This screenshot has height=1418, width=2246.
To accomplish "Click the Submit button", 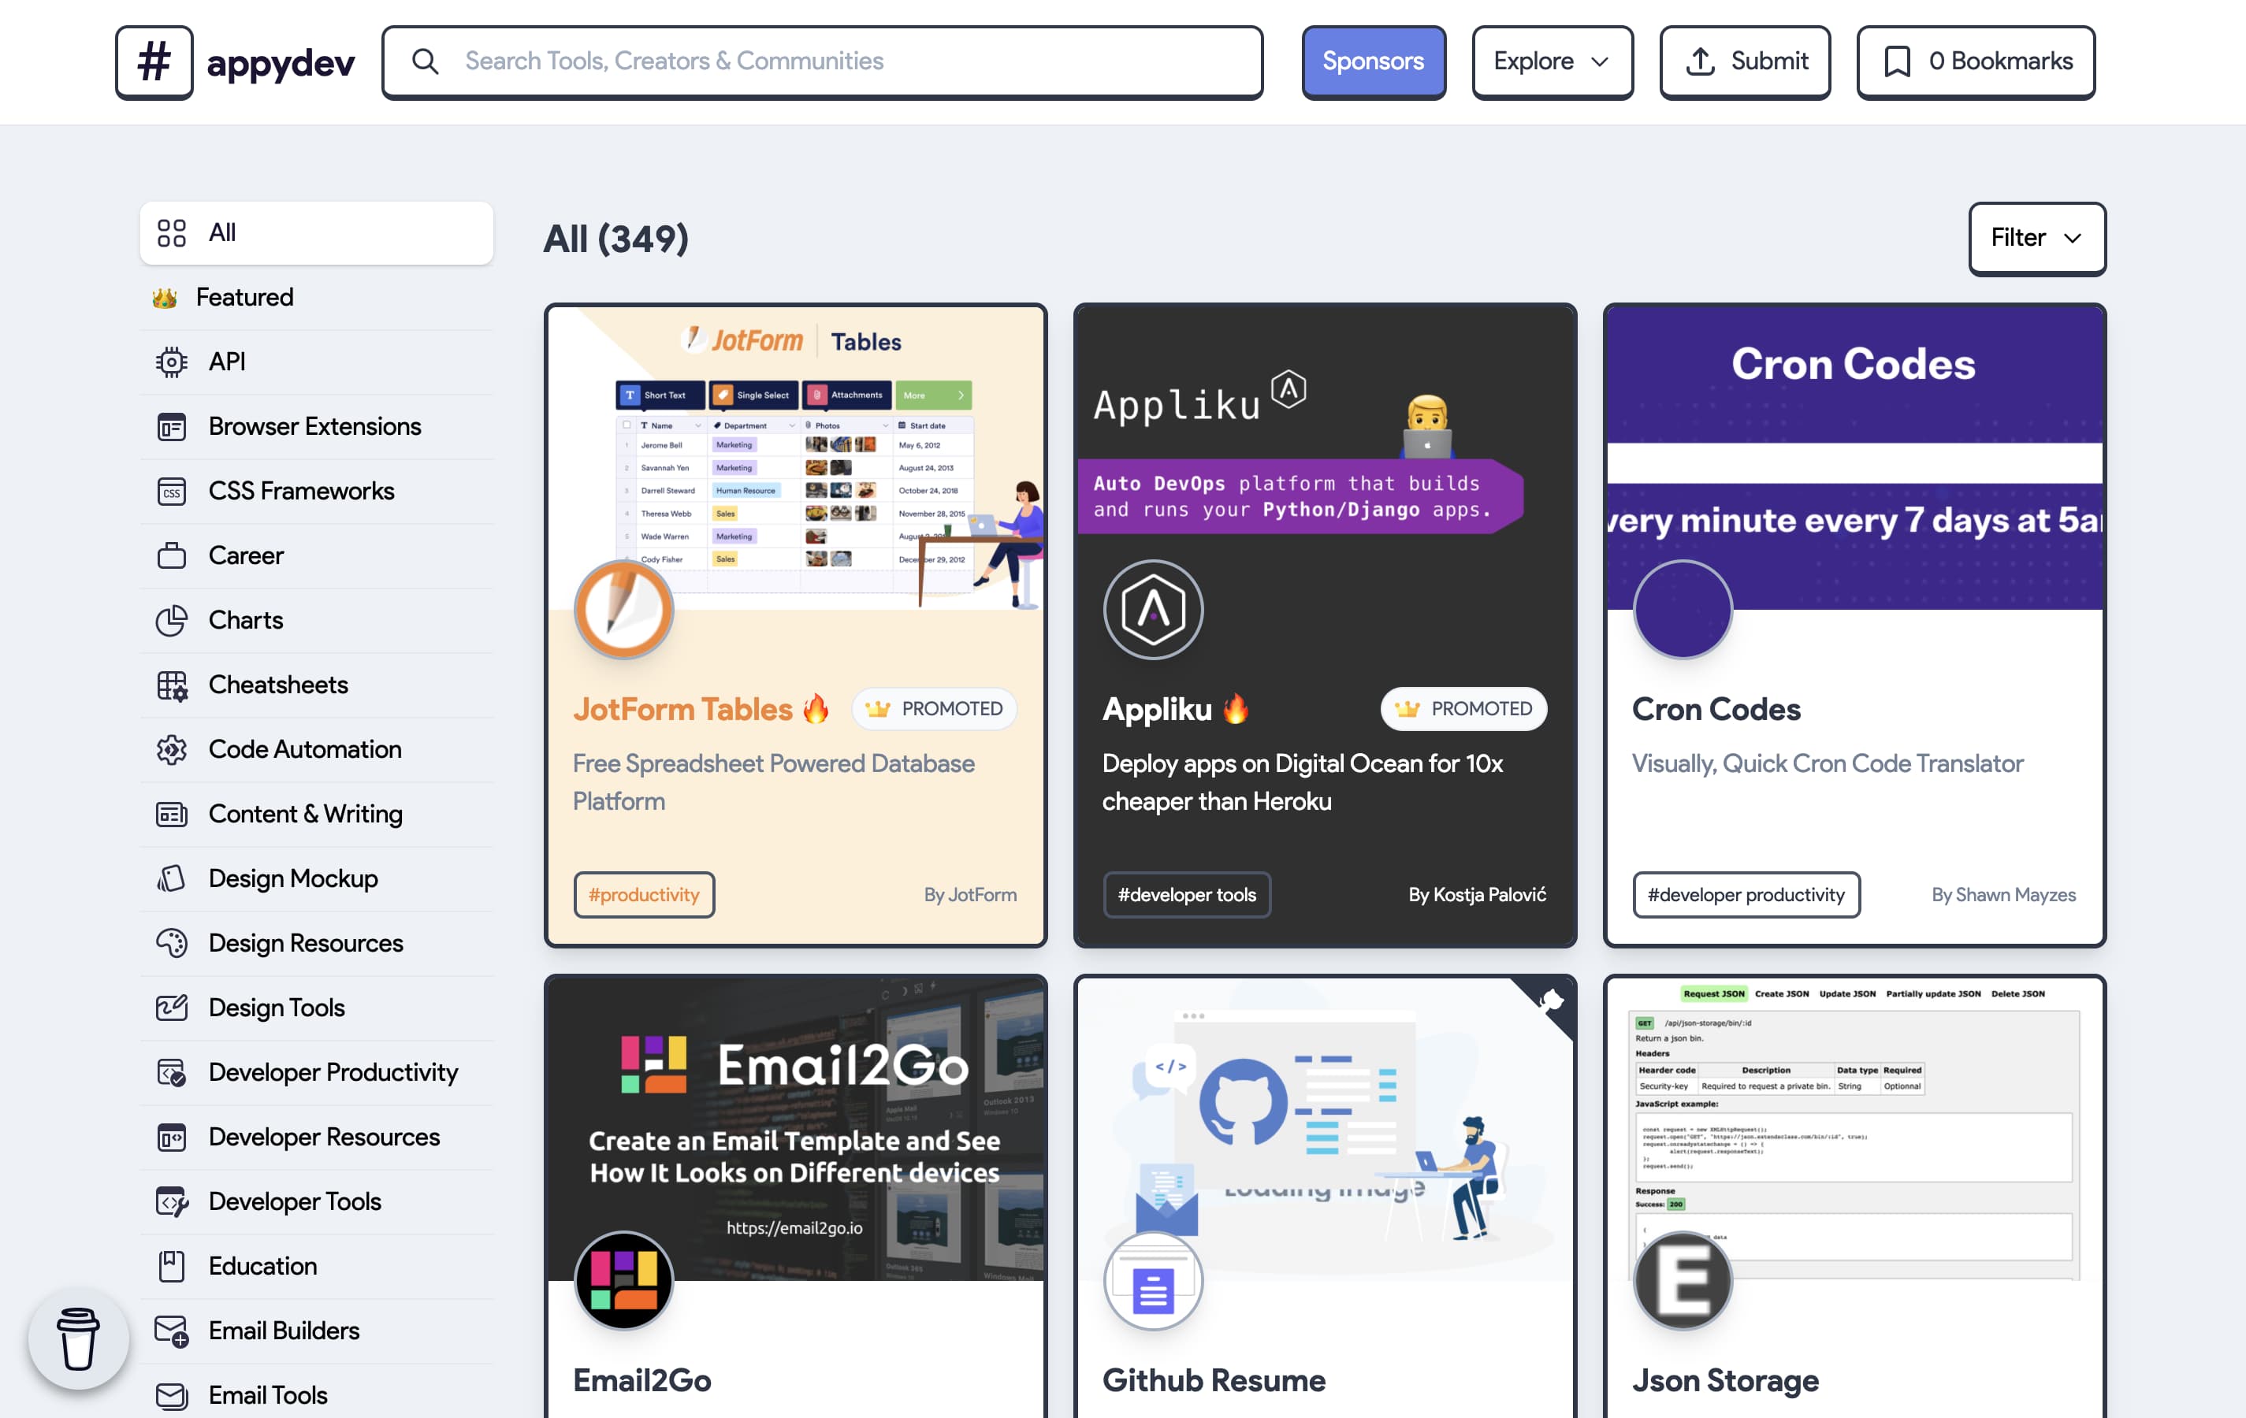I will point(1744,61).
